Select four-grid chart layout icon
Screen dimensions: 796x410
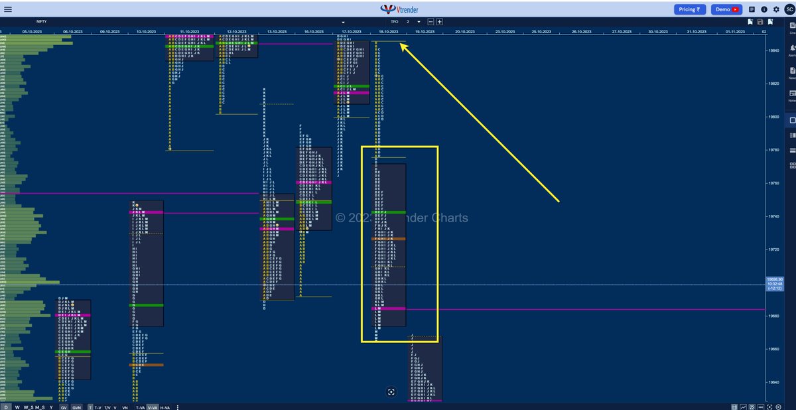click(792, 166)
